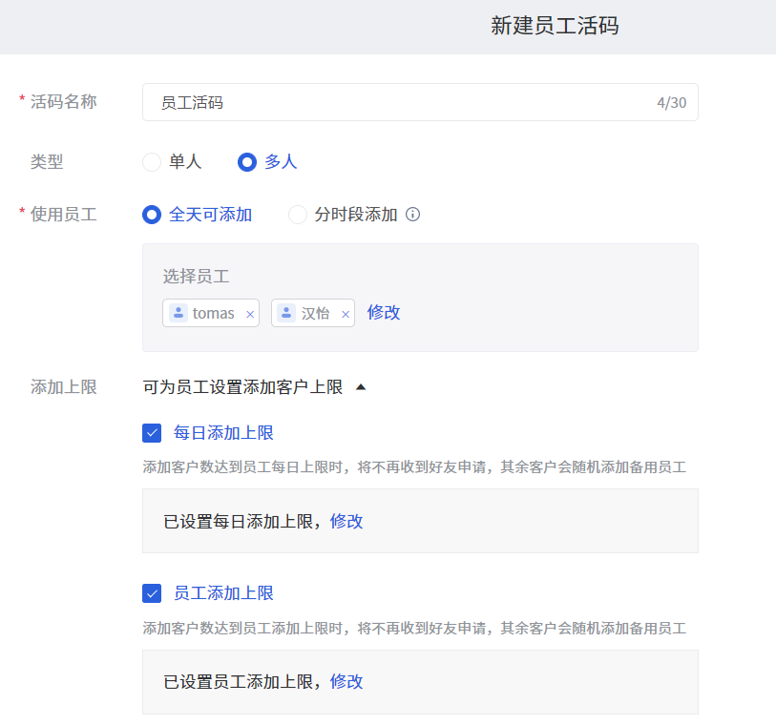Screen dimensions: 776x725
Task: Remove tomas with the x icon
Action: click(250, 314)
